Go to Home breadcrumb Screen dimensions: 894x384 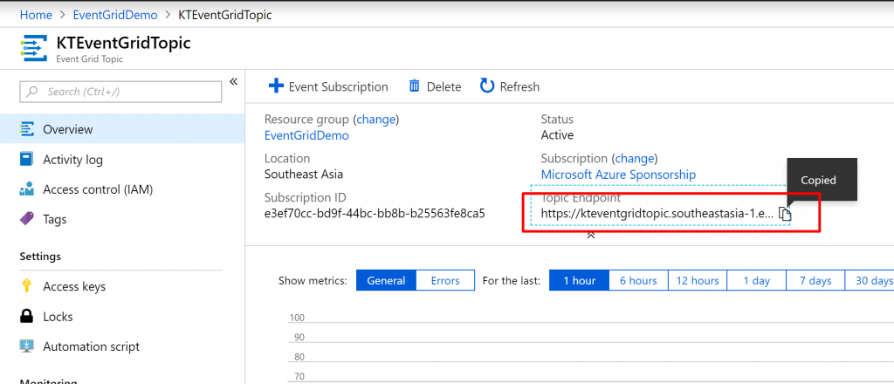pos(36,15)
